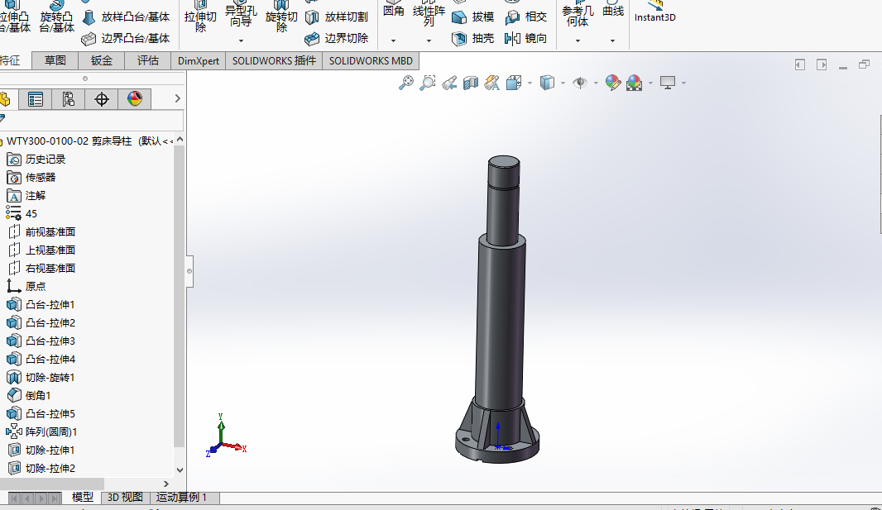This screenshot has height=510, width=882.
Task: Click the 放样切割 lofted cut tool
Action: [337, 17]
